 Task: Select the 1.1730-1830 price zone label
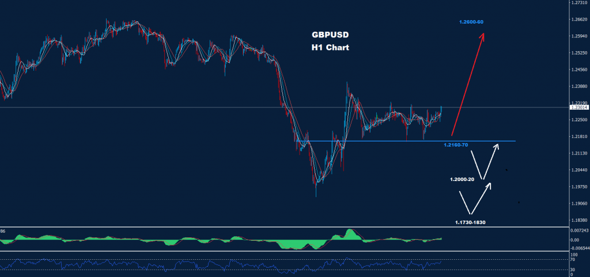(x=469, y=221)
